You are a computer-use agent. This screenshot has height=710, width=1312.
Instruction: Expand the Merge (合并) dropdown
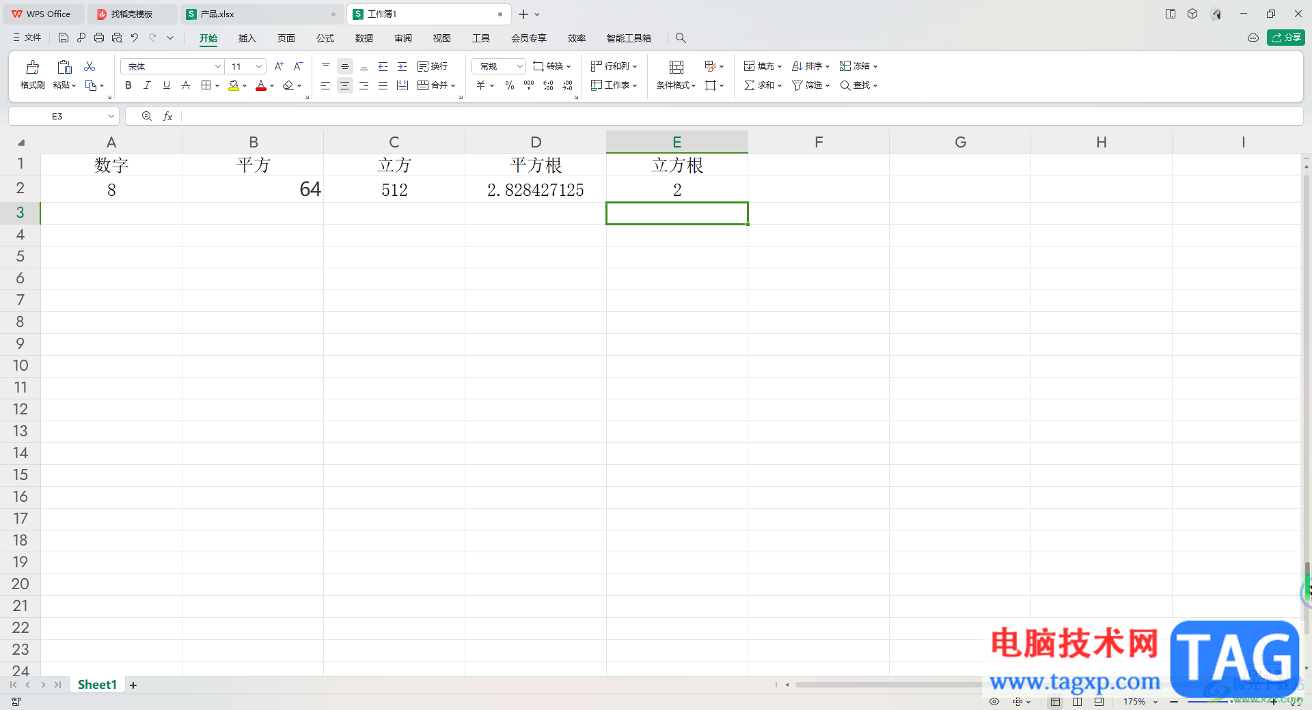click(453, 86)
